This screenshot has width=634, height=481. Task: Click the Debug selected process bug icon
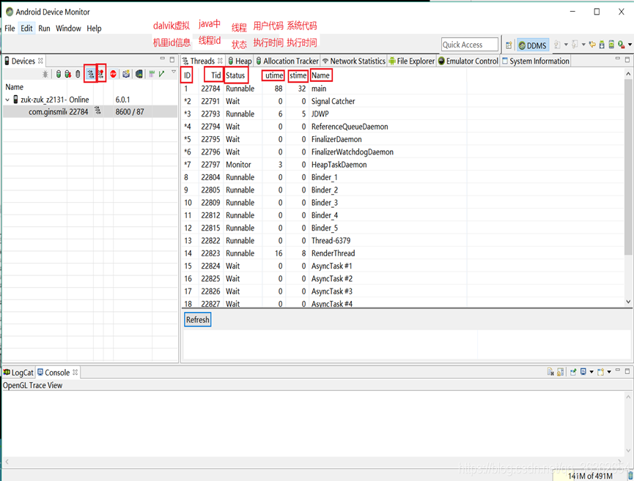click(45, 74)
